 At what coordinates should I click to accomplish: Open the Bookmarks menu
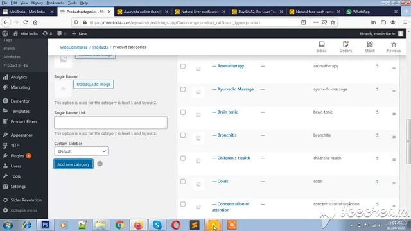[x=55, y=3]
